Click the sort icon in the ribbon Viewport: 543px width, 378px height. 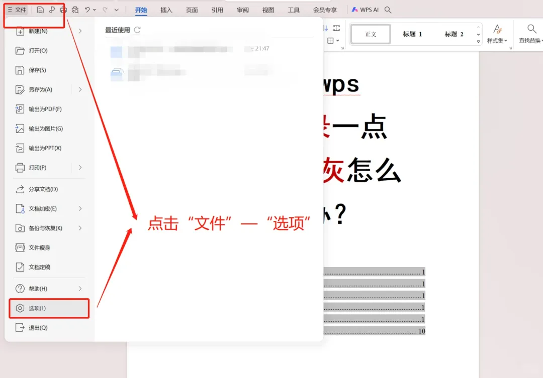(x=325, y=28)
